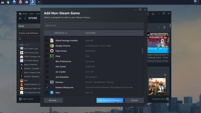Select the Job Scheduler checkbox

click(47, 77)
